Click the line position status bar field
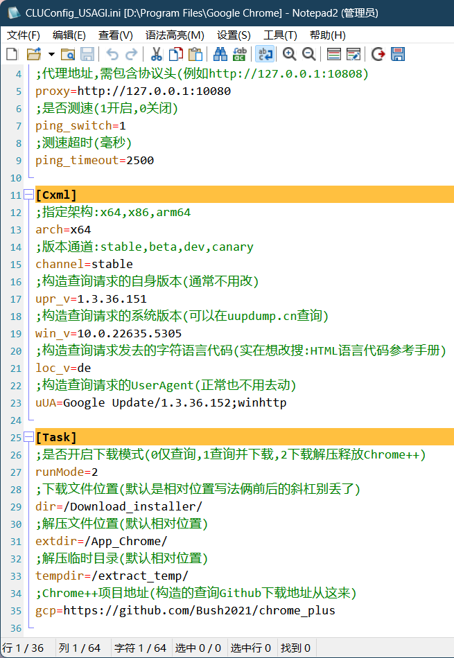Screen dimensions: 454x658 [x=24, y=648]
